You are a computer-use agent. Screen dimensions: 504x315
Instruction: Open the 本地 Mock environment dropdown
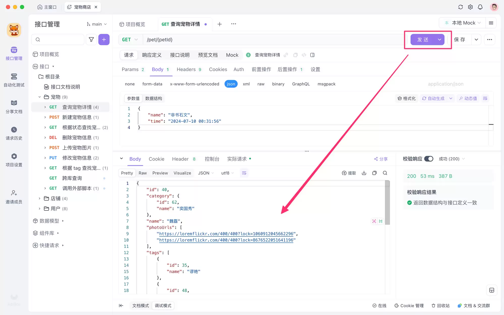pos(463,23)
